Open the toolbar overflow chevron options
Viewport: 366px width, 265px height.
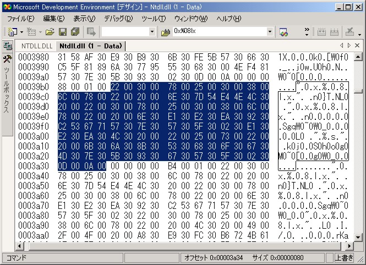[307, 32]
